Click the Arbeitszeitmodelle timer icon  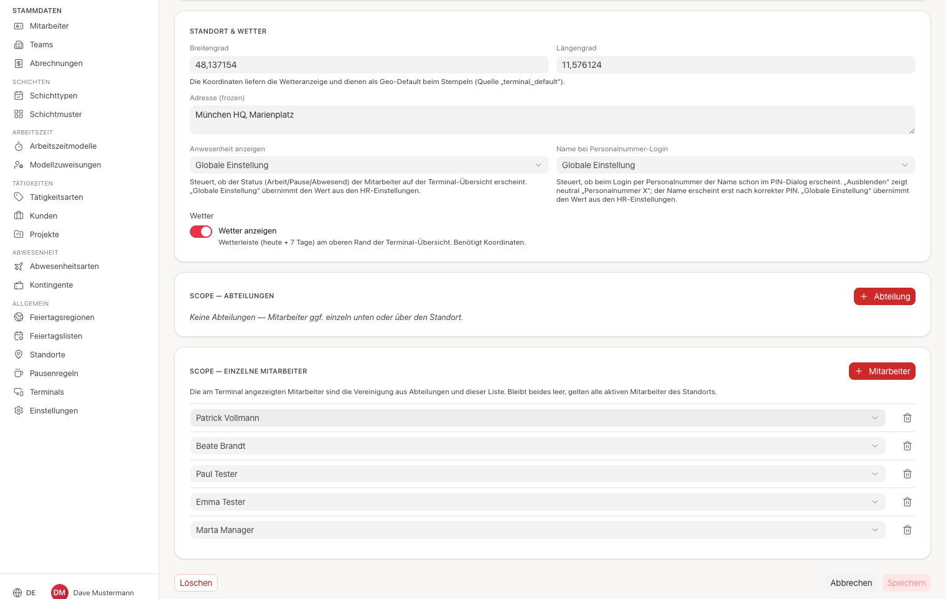(x=19, y=146)
